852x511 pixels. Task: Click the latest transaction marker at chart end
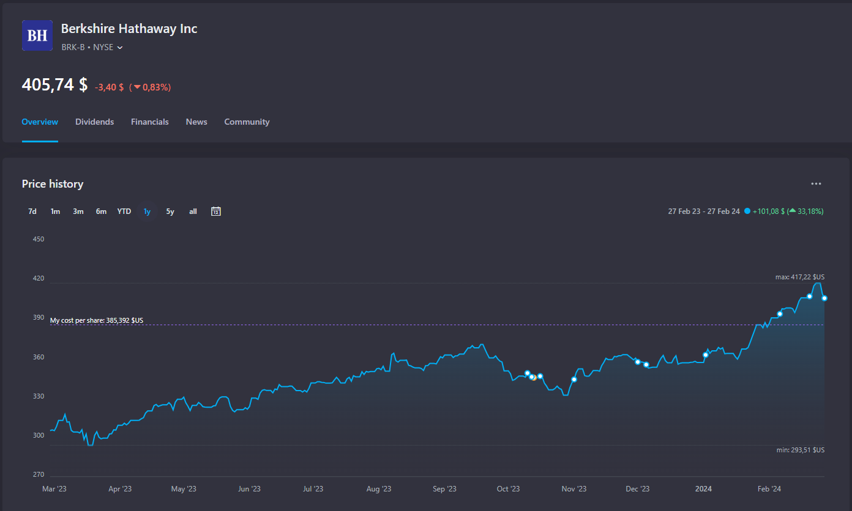pyautogui.click(x=824, y=298)
